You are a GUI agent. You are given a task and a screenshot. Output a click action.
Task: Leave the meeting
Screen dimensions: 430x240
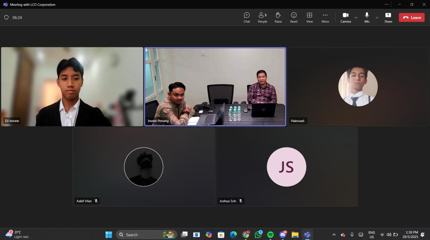412,17
